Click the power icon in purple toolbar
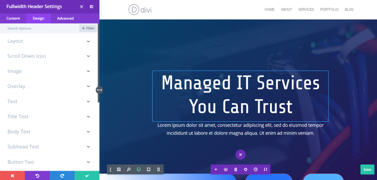The height and width of the screenshot is (180, 377). [226, 170]
